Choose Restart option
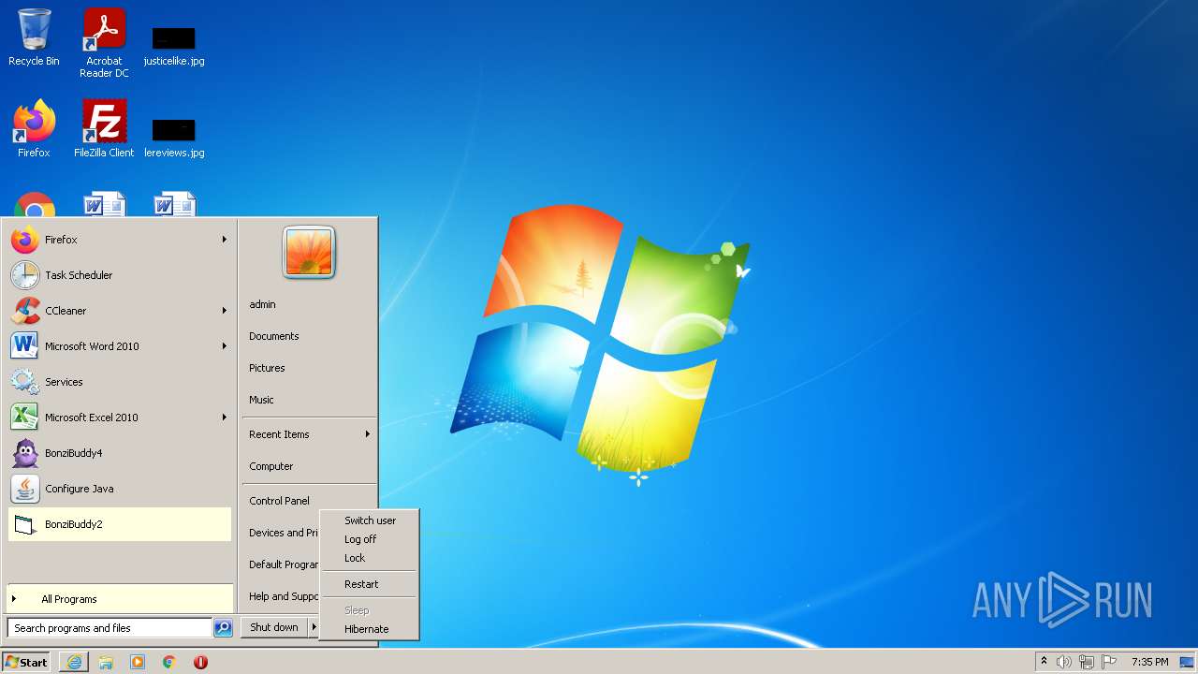The height and width of the screenshot is (674, 1198). point(370,584)
